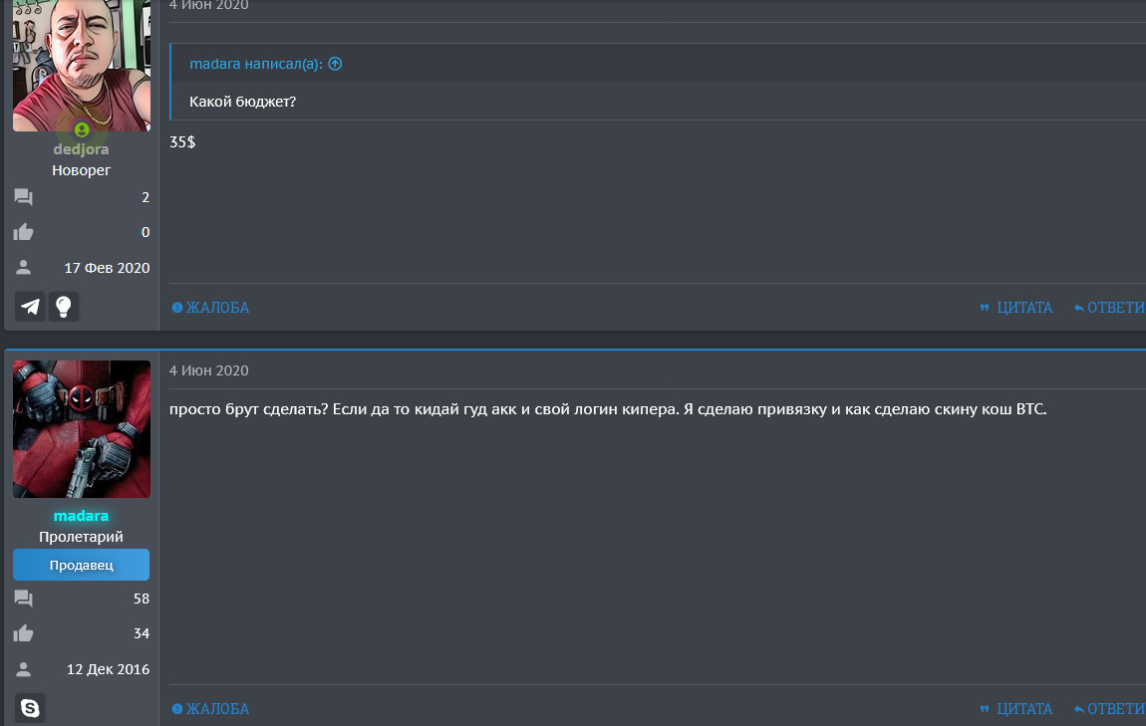1146x726 pixels.
Task: Quote madara's post with ЦИТАТА
Action: coord(1016,709)
